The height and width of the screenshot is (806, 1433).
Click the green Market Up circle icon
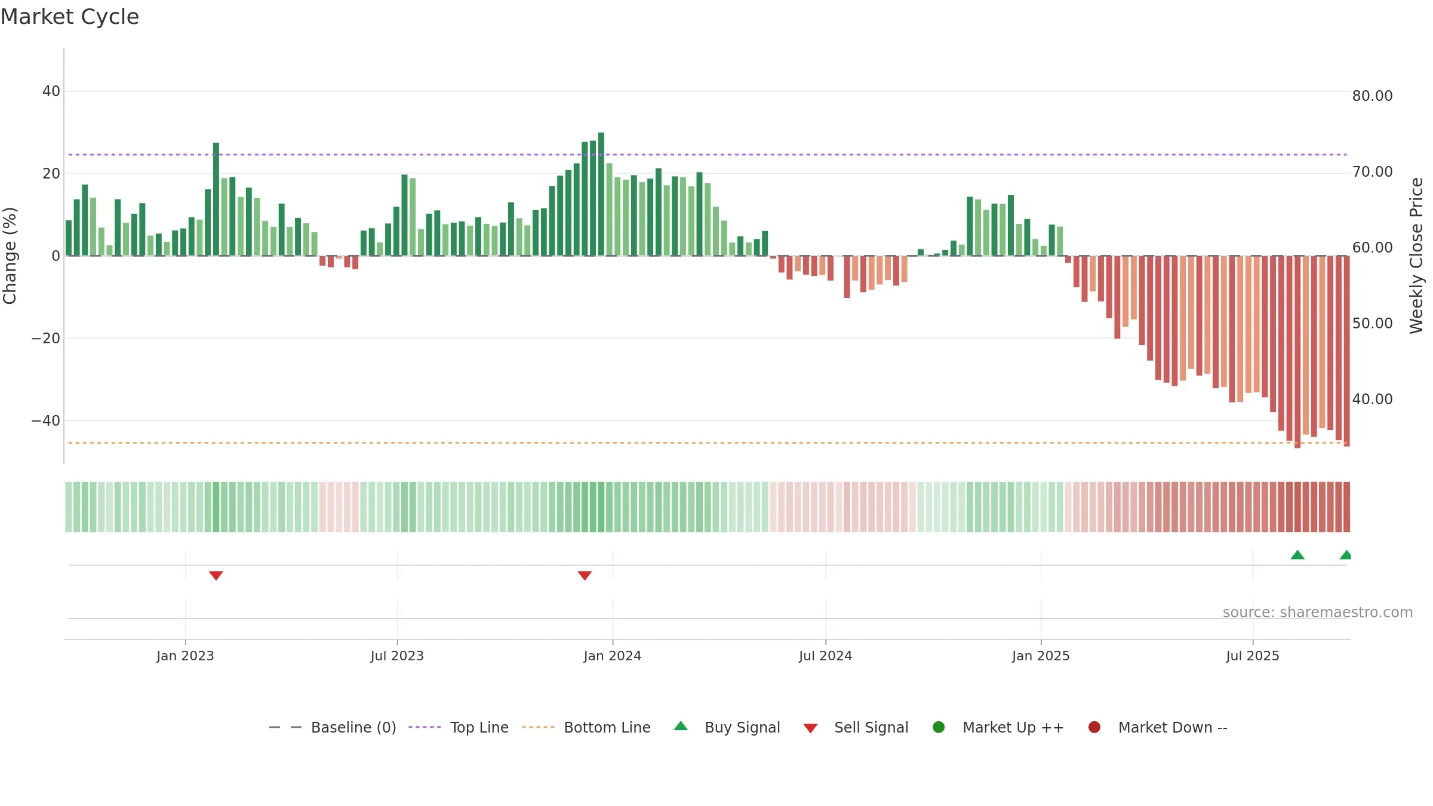tap(939, 727)
